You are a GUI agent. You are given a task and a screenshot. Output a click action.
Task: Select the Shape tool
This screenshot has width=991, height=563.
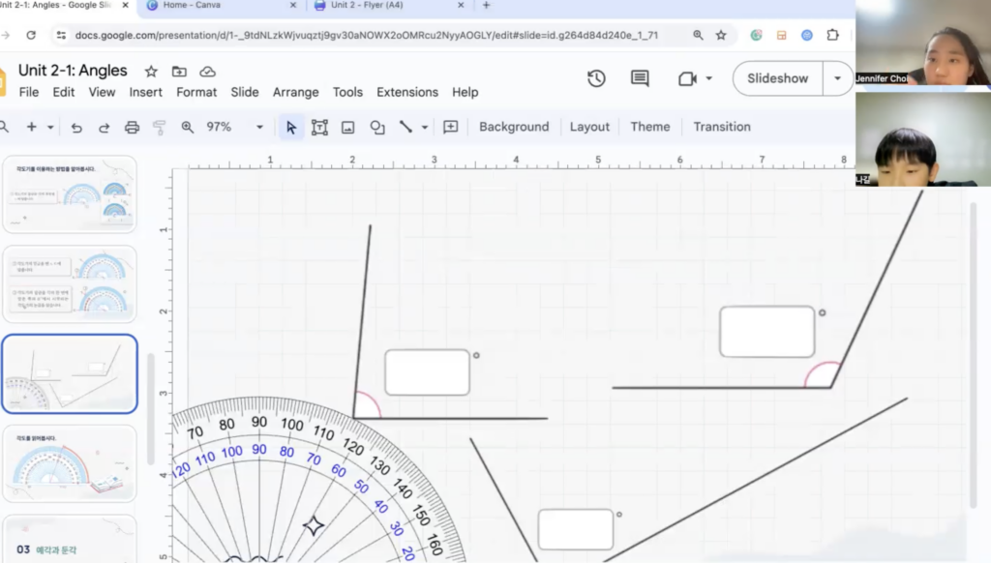[377, 127]
